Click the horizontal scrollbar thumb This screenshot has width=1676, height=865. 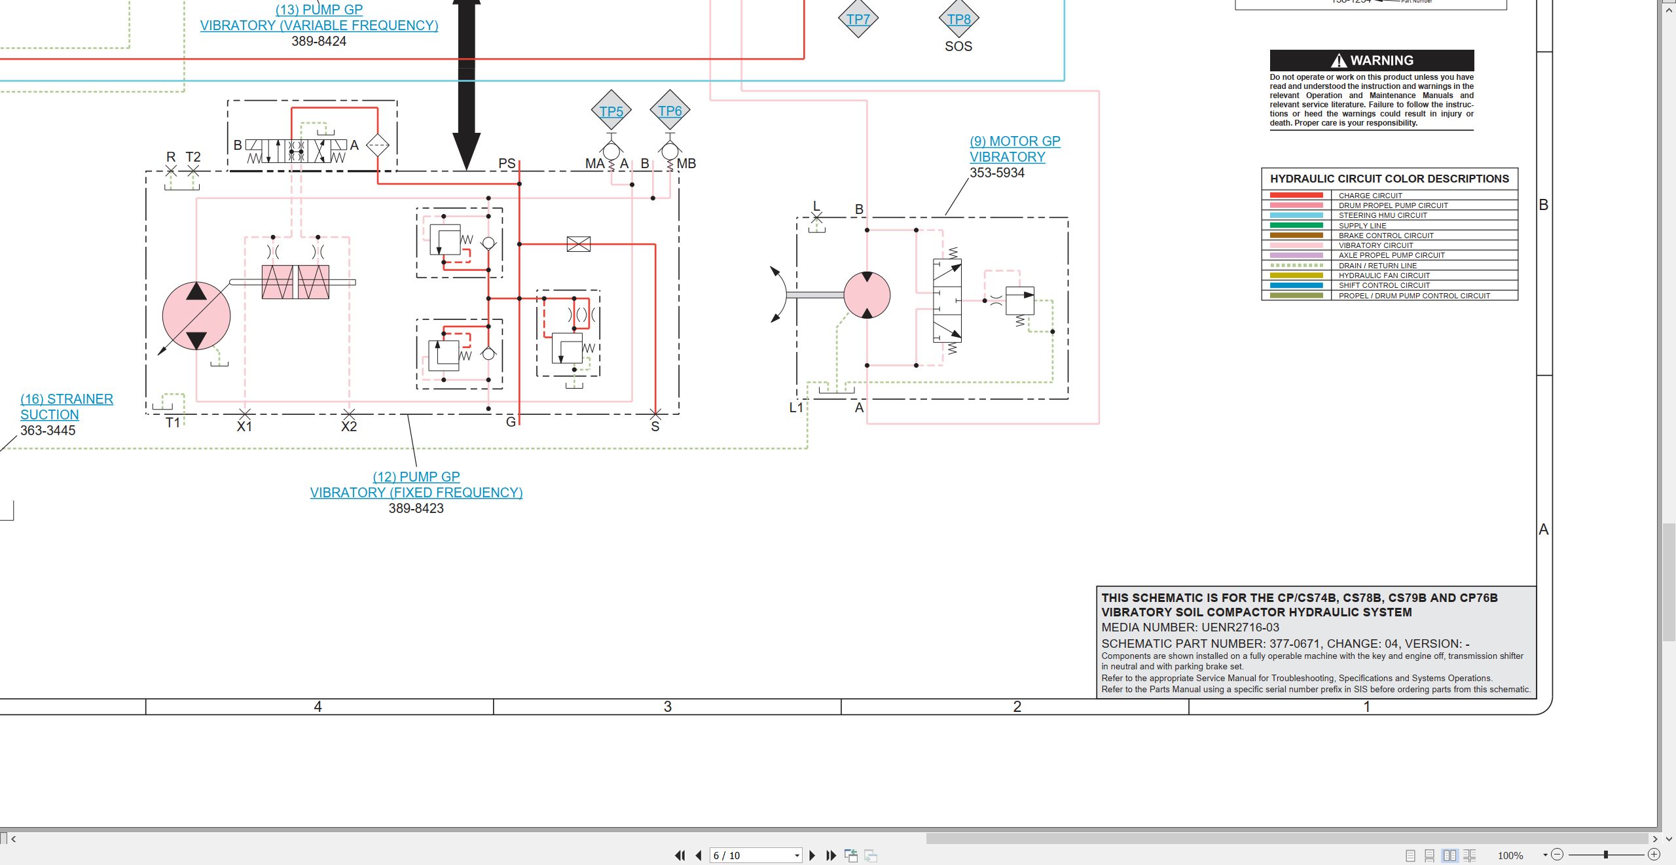1286,839
